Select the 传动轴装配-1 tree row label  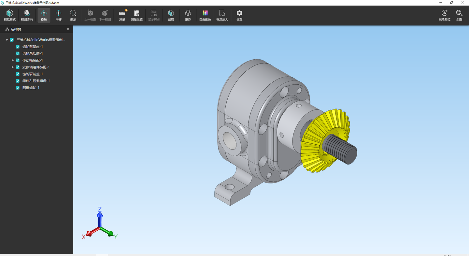coord(33,61)
